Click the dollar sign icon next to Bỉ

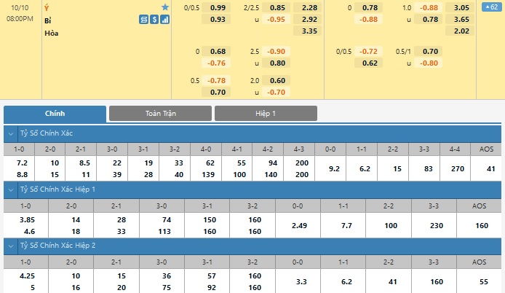coord(154,20)
